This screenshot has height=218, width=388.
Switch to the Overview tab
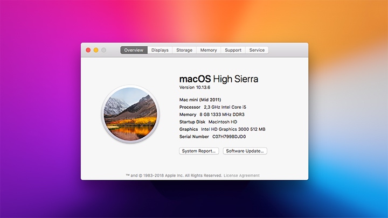(134, 50)
